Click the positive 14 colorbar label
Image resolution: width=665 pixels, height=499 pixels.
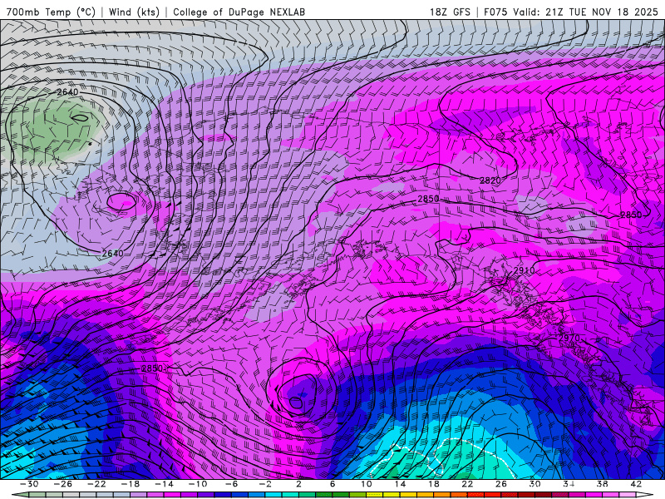(400, 484)
